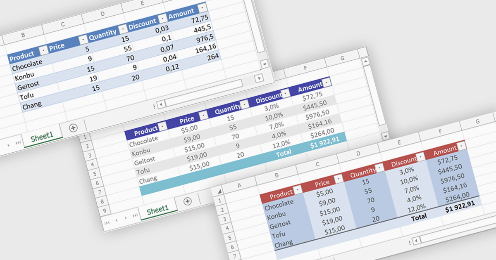Select column G header in red table window
The width and height of the screenshot is (496, 260).
pos(477,121)
